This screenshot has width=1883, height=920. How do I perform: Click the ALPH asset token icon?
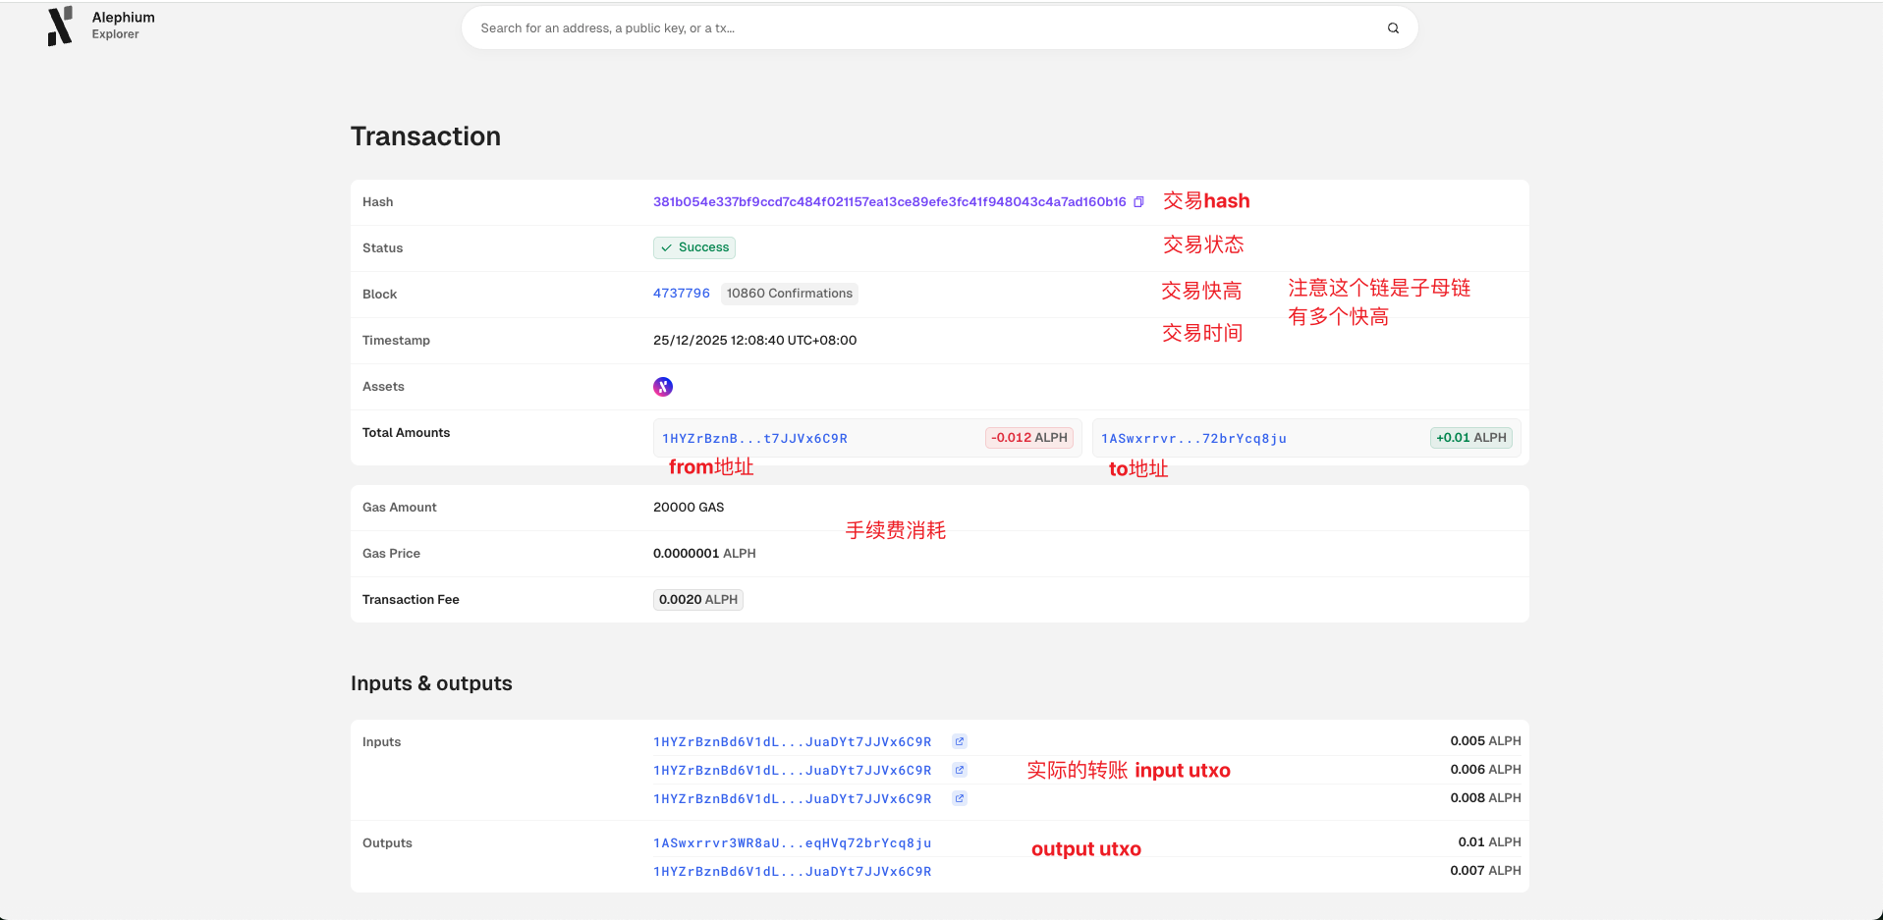pyautogui.click(x=663, y=387)
